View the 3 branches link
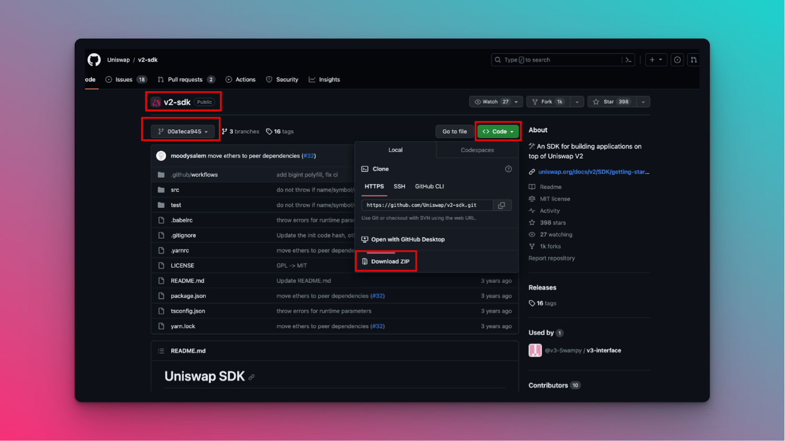 pos(241,132)
